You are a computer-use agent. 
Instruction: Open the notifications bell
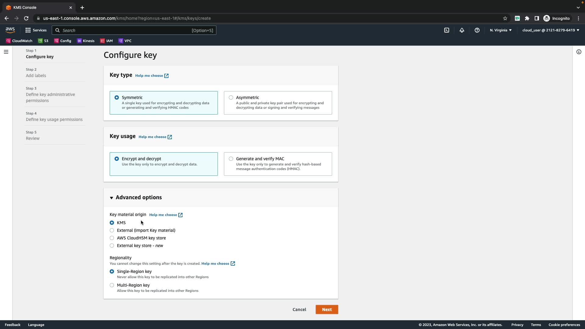tap(462, 30)
